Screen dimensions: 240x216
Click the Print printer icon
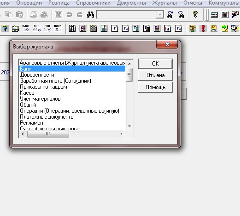click(x=34, y=14)
